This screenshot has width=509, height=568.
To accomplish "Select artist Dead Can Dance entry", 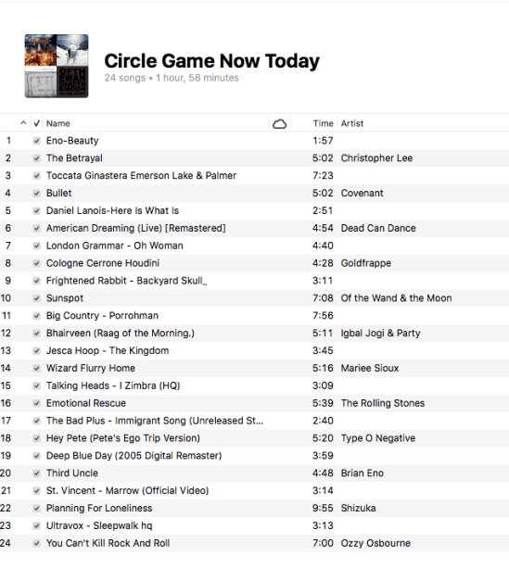I will click(x=378, y=228).
